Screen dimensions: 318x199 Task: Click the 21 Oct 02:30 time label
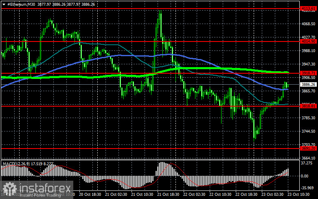(x=116, y=195)
